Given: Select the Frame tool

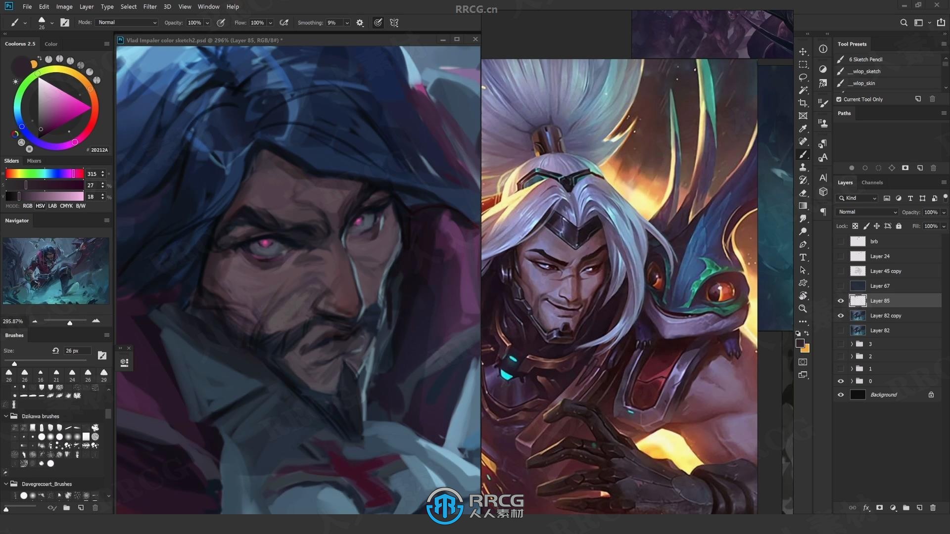Looking at the screenshot, I should click(803, 116).
